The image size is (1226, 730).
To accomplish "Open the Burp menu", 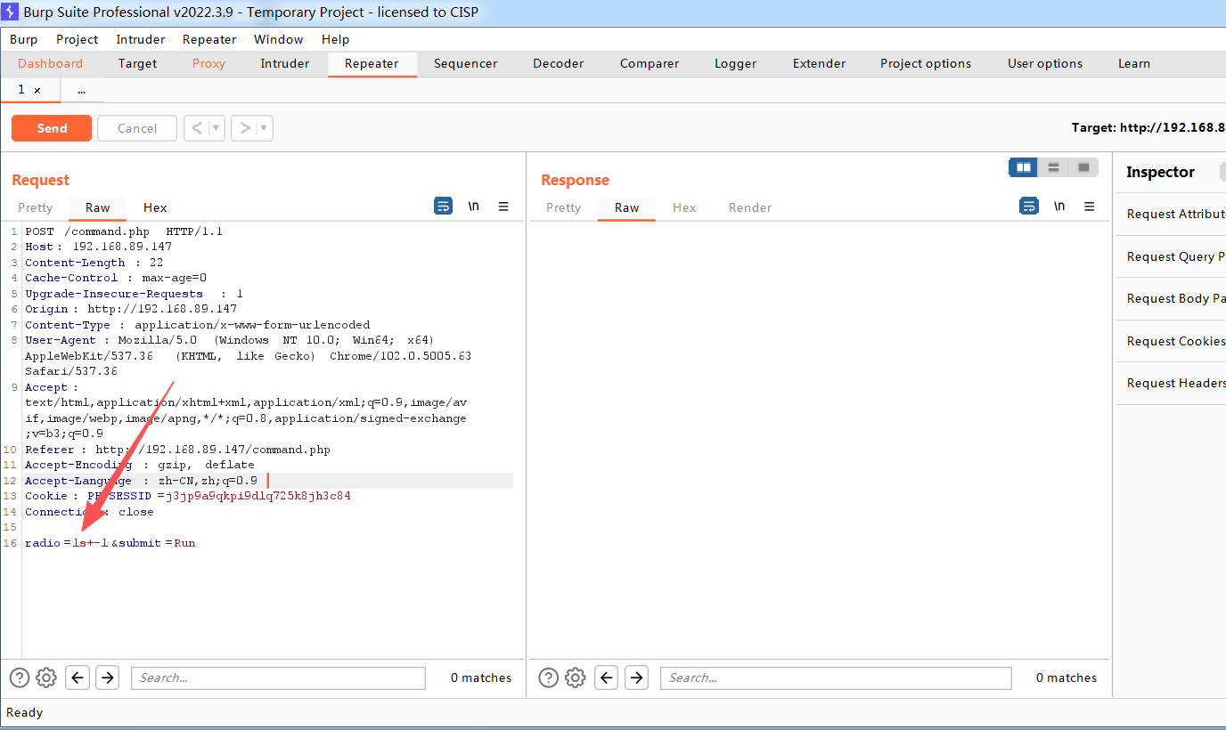I will [x=24, y=39].
